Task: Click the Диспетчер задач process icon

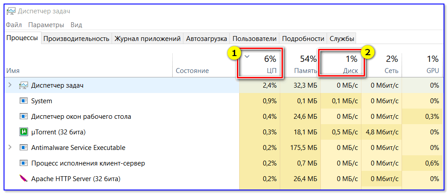Action: coord(24,85)
